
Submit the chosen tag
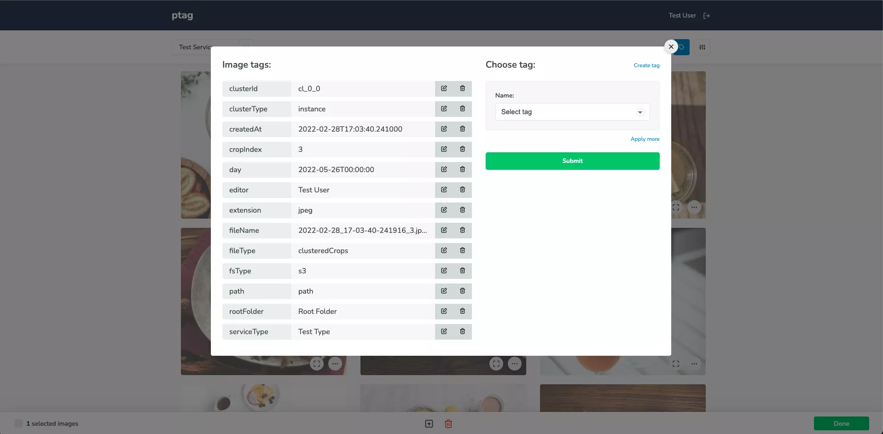click(x=572, y=161)
